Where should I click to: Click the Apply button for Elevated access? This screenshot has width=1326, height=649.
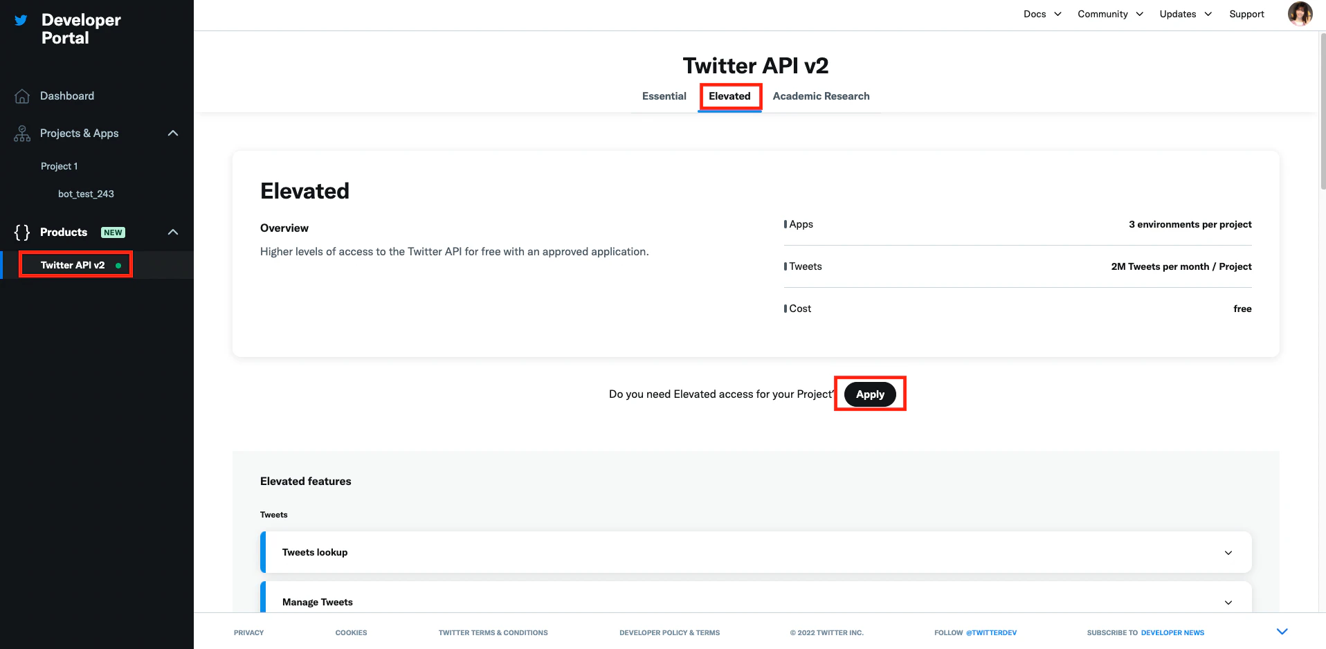[x=870, y=394]
